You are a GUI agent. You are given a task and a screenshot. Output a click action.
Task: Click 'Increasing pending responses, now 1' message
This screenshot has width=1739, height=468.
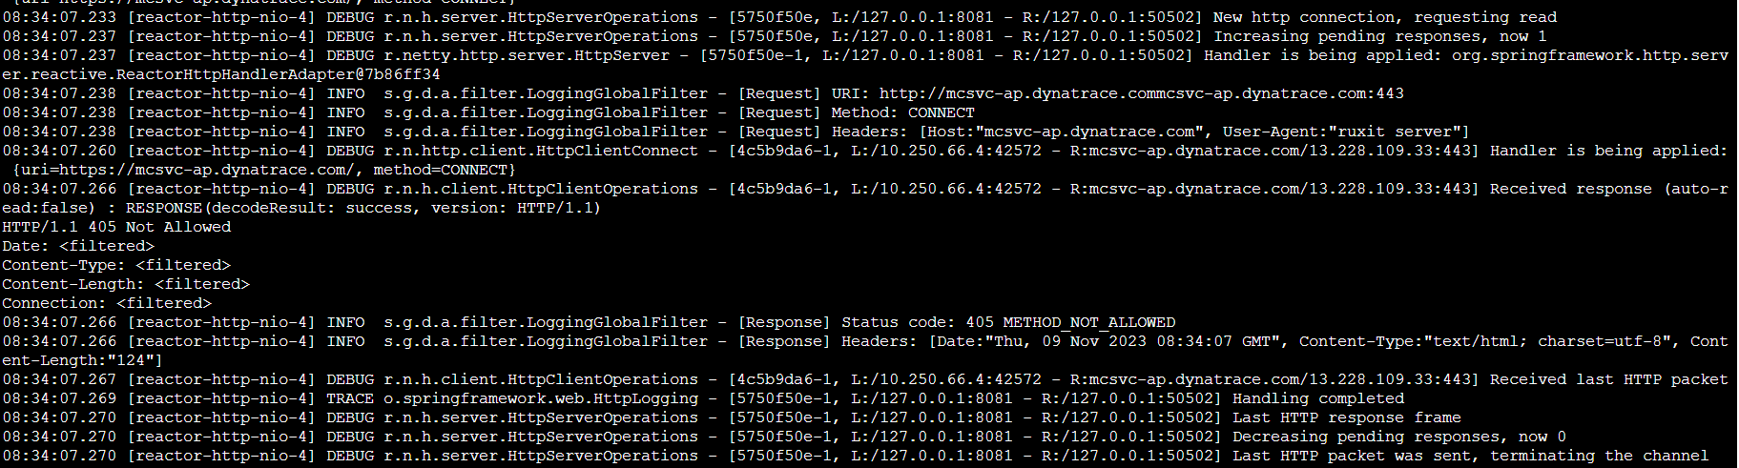coord(1379,36)
